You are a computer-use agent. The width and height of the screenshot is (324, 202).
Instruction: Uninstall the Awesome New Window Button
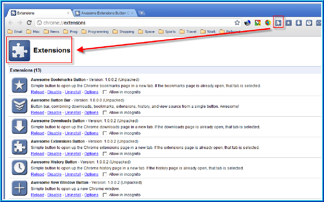click(x=73, y=195)
